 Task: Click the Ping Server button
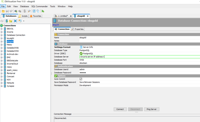(x=152, y=109)
